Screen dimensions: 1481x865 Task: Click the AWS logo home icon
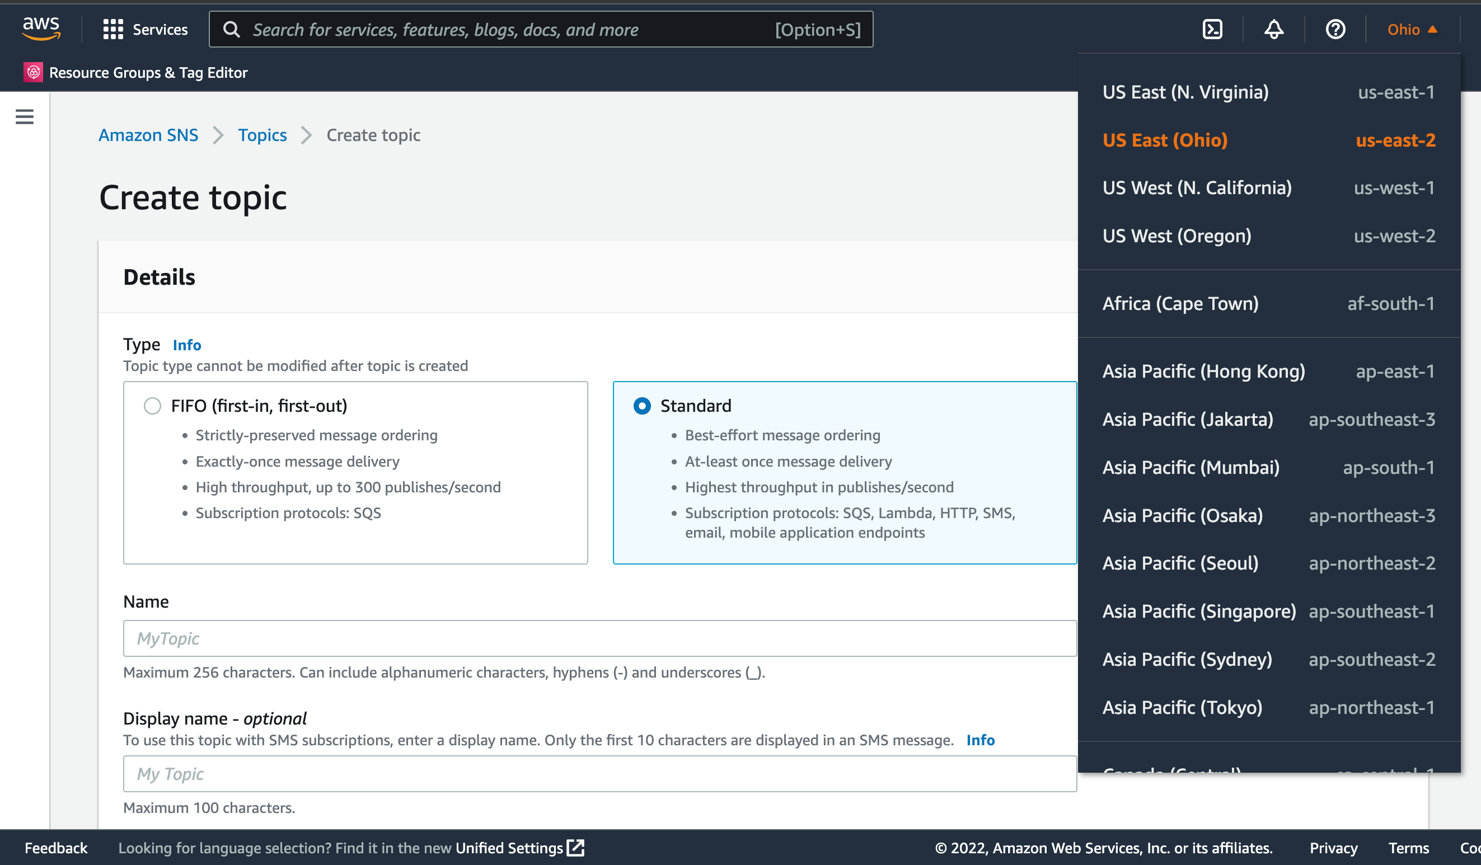coord(41,28)
